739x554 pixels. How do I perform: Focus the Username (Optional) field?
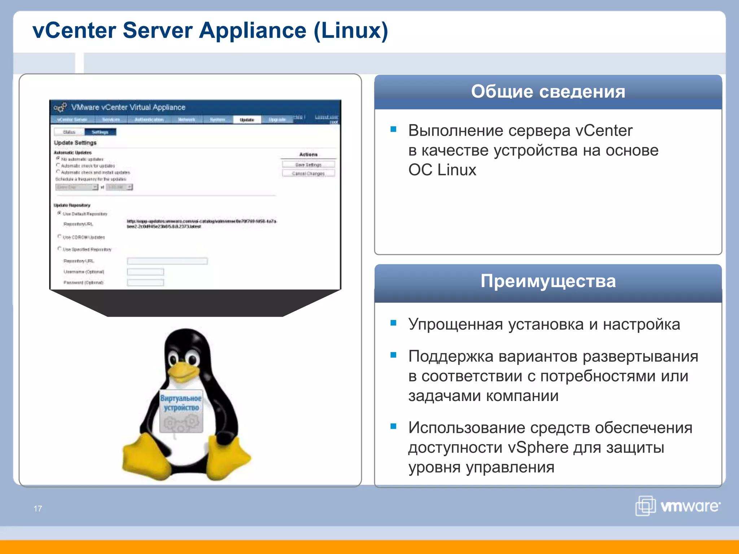(145, 272)
